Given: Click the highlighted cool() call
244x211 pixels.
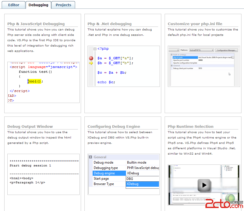Looking at the screenshot, I should click(x=34, y=81).
